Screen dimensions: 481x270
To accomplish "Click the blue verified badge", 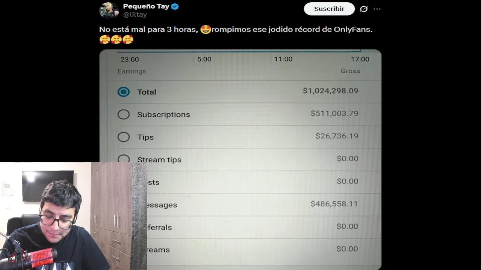I will click(x=175, y=6).
